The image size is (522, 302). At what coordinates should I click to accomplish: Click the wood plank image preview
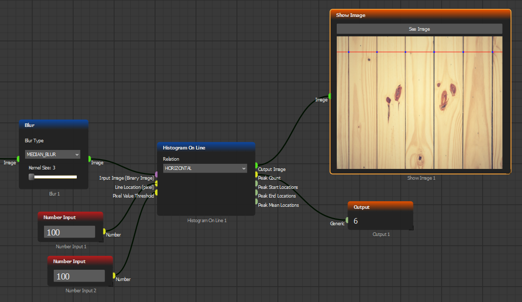pyautogui.click(x=420, y=102)
